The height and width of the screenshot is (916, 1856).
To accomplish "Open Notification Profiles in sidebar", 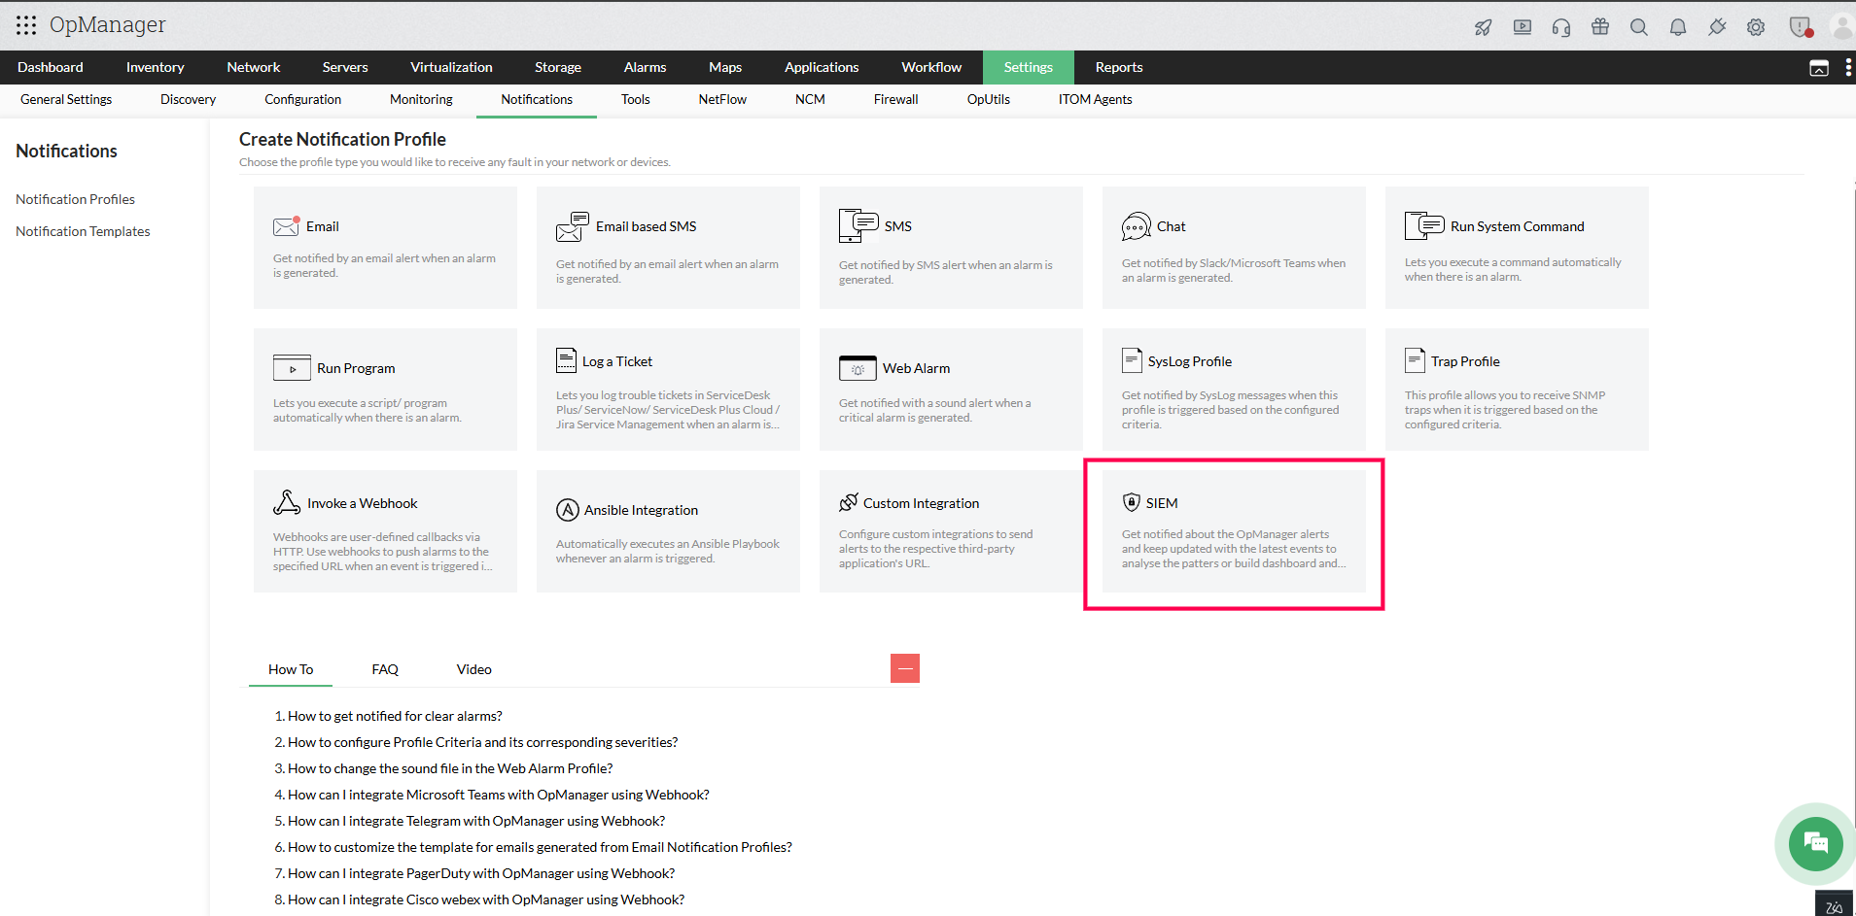I will [x=75, y=199].
